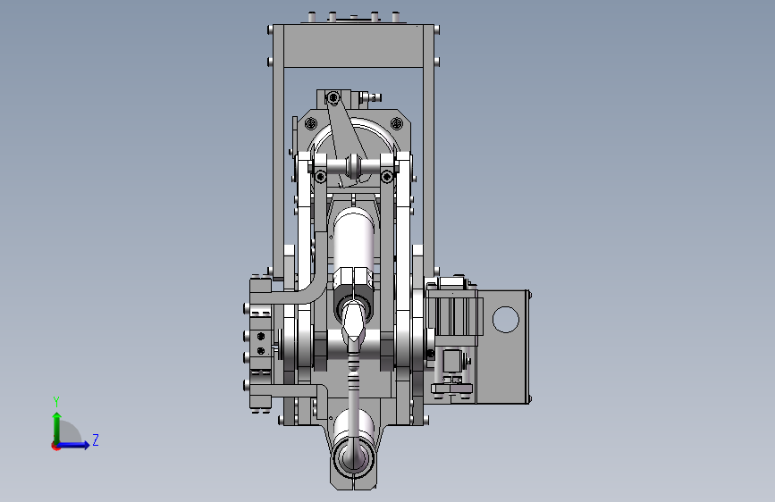Viewport: 775px width, 502px height.
Task: Click the red X axis ball at the triad origin
Action: tap(55, 446)
